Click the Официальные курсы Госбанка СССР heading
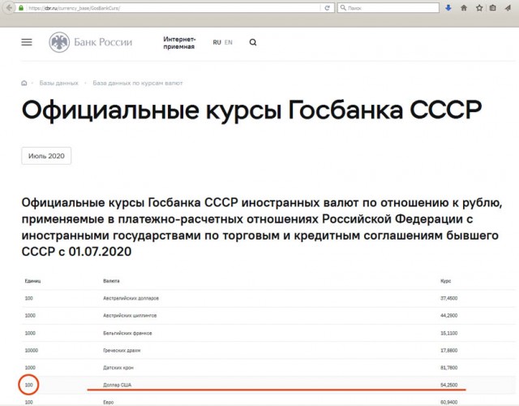This screenshot has height=406, width=519. 251,110
